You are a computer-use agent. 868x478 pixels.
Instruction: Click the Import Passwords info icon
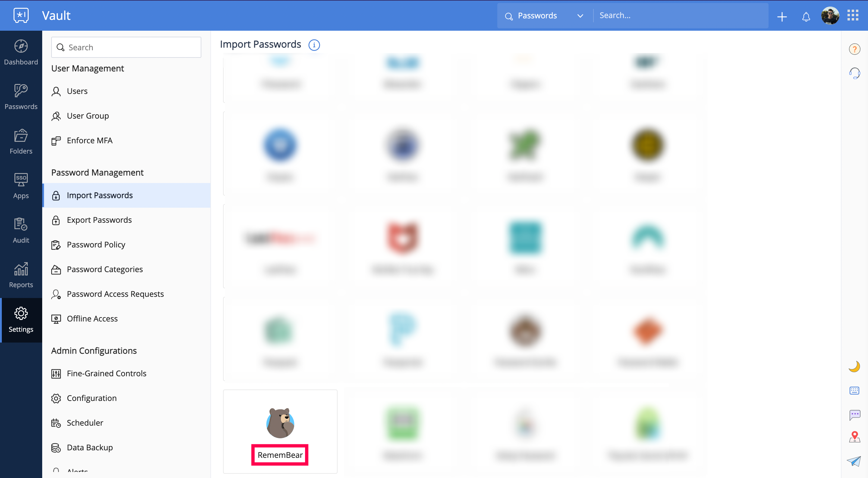coord(314,45)
